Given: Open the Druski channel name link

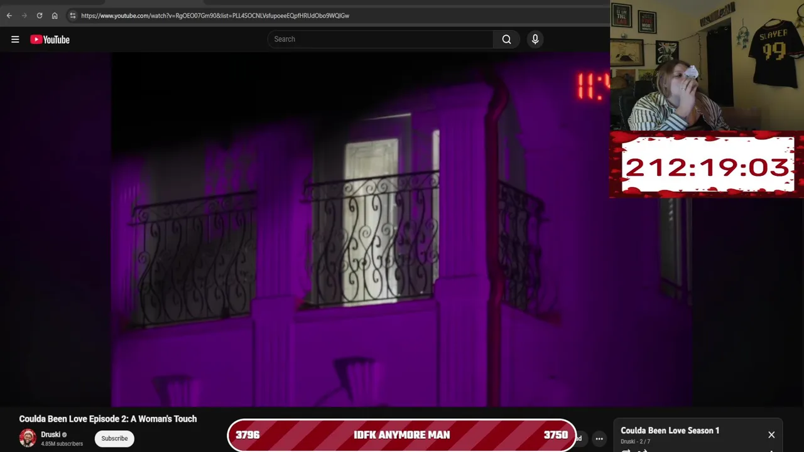Looking at the screenshot, I should [x=51, y=434].
